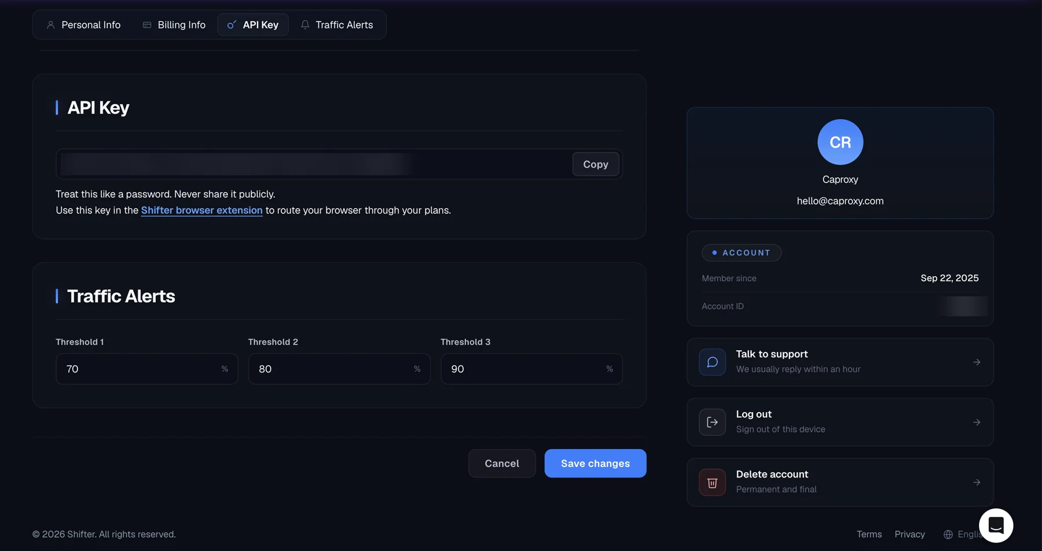Viewport: 1042px width, 551px height.
Task: Click the API Key section heading
Action: click(x=98, y=108)
